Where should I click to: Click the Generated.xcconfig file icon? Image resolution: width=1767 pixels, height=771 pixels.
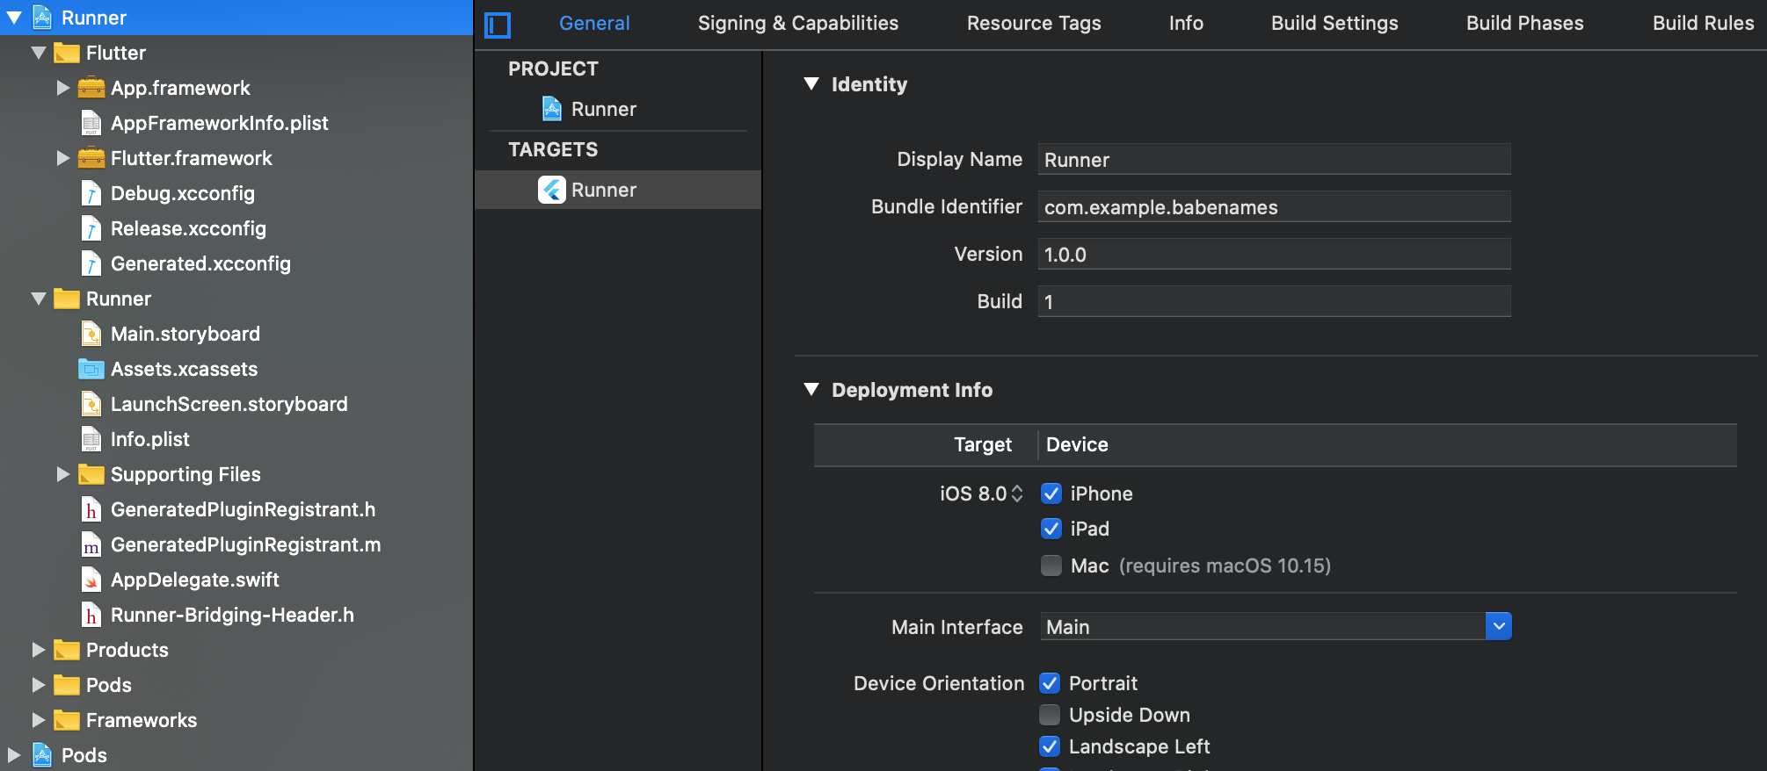pos(91,263)
